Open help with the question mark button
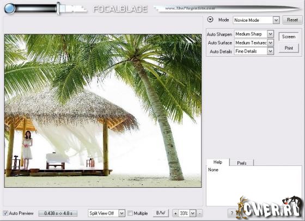 [231, 213]
